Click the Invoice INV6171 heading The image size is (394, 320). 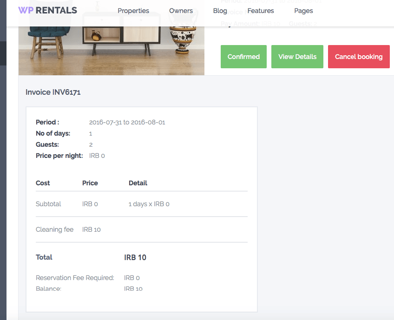tap(53, 92)
